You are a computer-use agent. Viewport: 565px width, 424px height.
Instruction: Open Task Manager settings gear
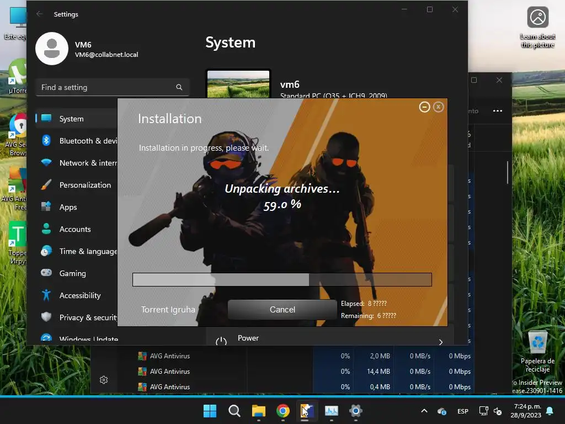point(104,380)
